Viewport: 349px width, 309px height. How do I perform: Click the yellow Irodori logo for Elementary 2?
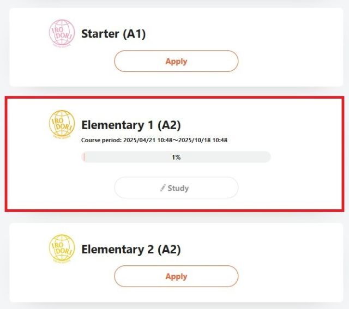coord(62,249)
